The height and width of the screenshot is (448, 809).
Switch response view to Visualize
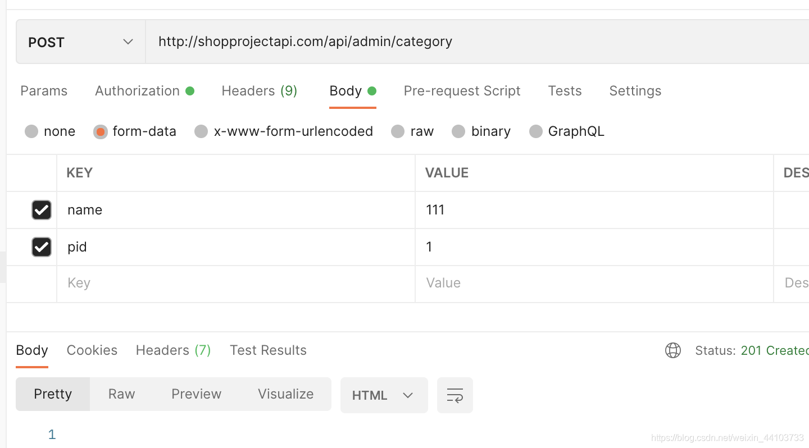coord(285,394)
